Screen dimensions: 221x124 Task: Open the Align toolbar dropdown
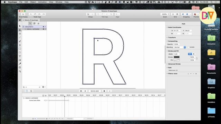coord(117,14)
